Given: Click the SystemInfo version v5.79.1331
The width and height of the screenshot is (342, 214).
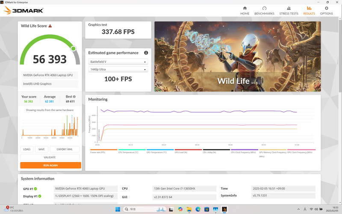Looking at the screenshot, I should coord(283,196).
